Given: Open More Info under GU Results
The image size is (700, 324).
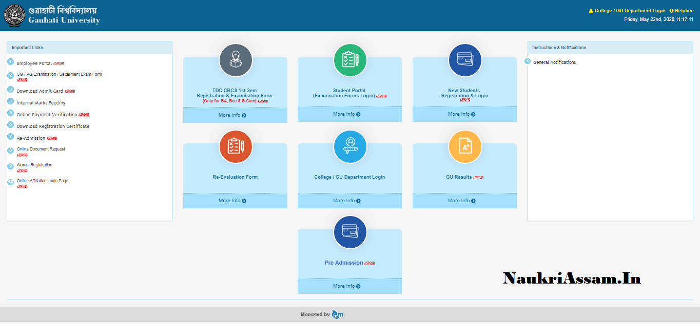Looking at the screenshot, I should click(x=462, y=201).
